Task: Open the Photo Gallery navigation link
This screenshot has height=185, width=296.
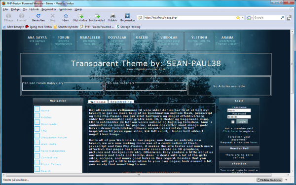Action: [x=51, y=164]
